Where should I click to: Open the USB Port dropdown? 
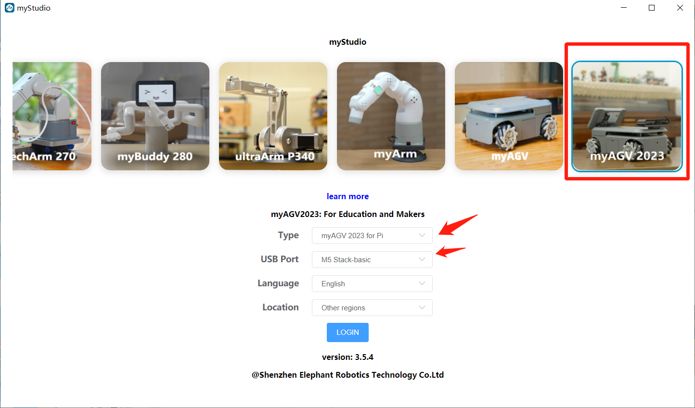pos(372,259)
